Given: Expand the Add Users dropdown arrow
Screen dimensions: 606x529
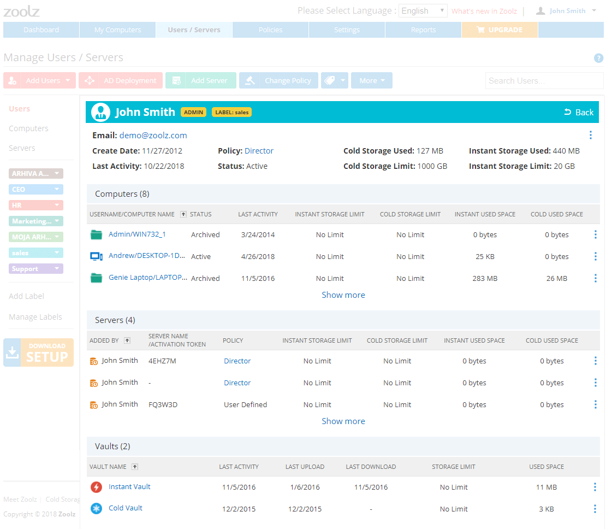Looking at the screenshot, I should [68, 80].
